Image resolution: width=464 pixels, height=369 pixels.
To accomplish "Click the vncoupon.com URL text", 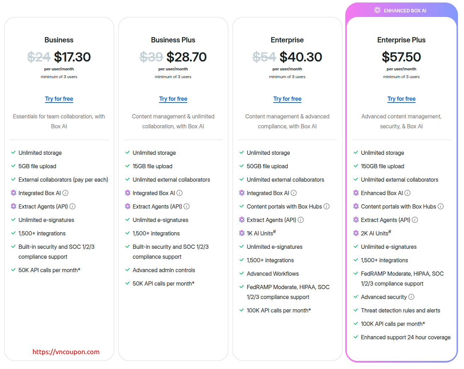I will click(66, 352).
